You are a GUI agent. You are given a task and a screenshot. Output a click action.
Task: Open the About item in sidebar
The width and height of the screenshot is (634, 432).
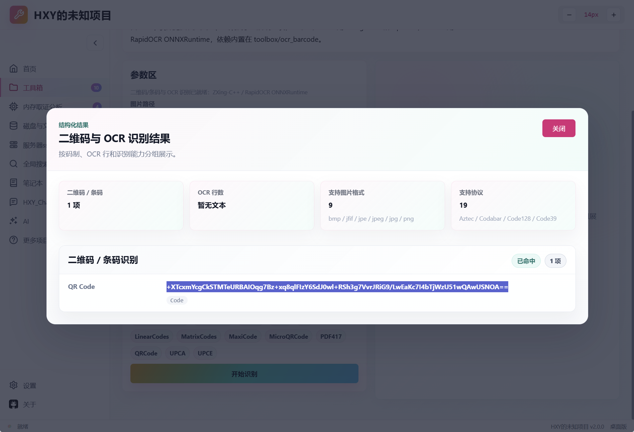(x=29, y=405)
